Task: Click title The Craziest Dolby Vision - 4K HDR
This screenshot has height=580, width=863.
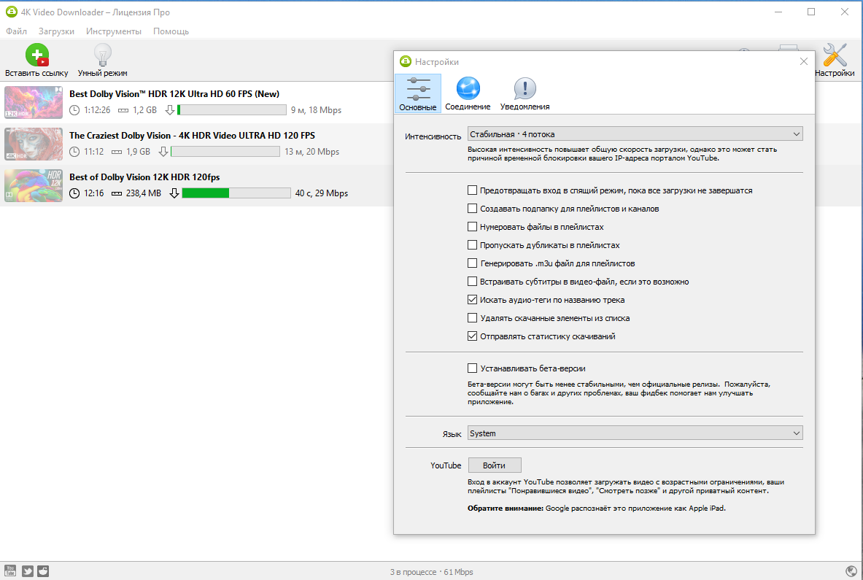Action: pos(192,136)
